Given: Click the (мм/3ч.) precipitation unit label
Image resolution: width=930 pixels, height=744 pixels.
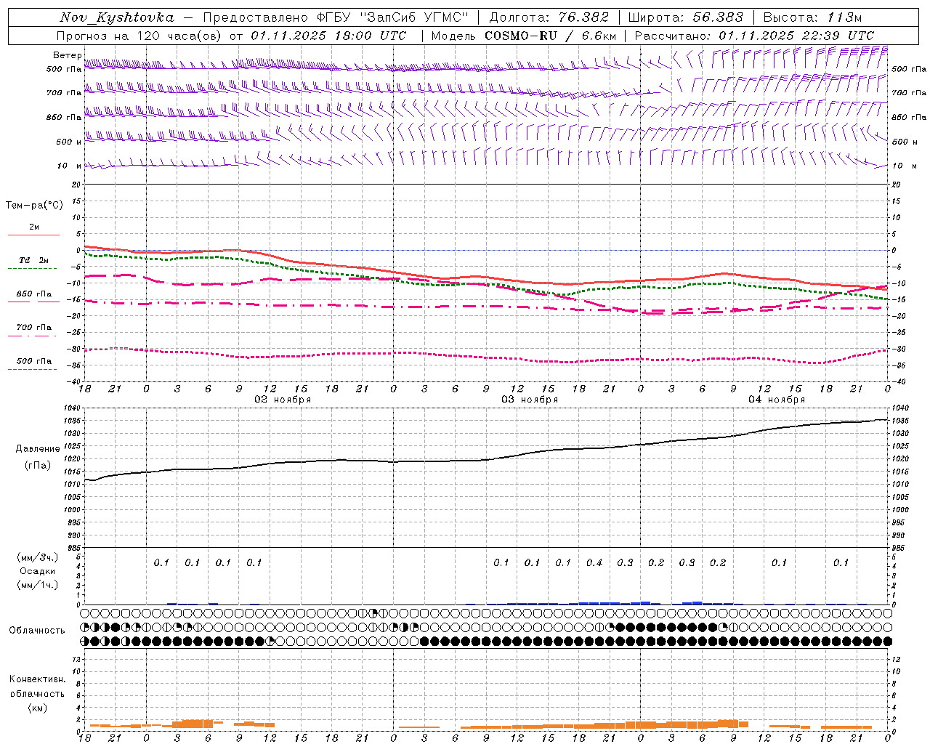Looking at the screenshot, I should tap(38, 557).
